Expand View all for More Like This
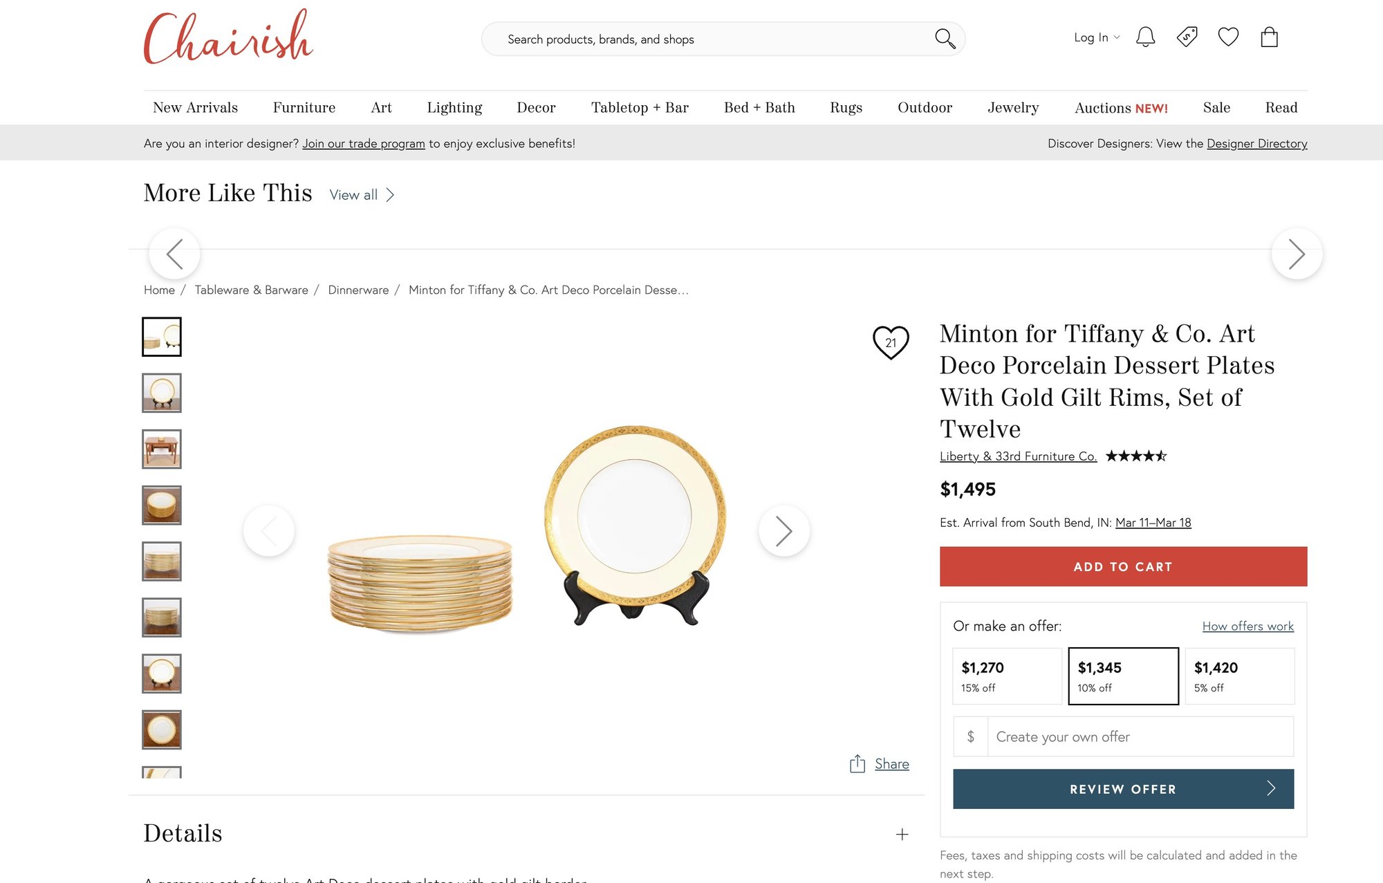1383x883 pixels. [362, 195]
